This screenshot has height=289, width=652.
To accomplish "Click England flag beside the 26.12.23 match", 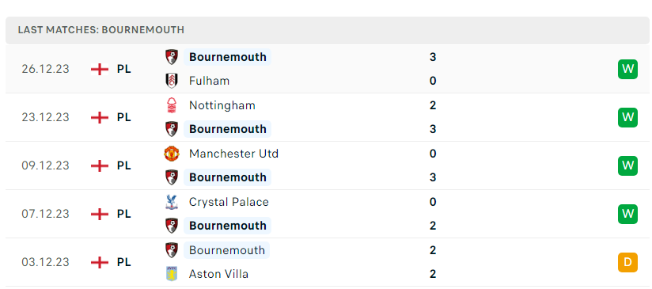I will (x=100, y=69).
